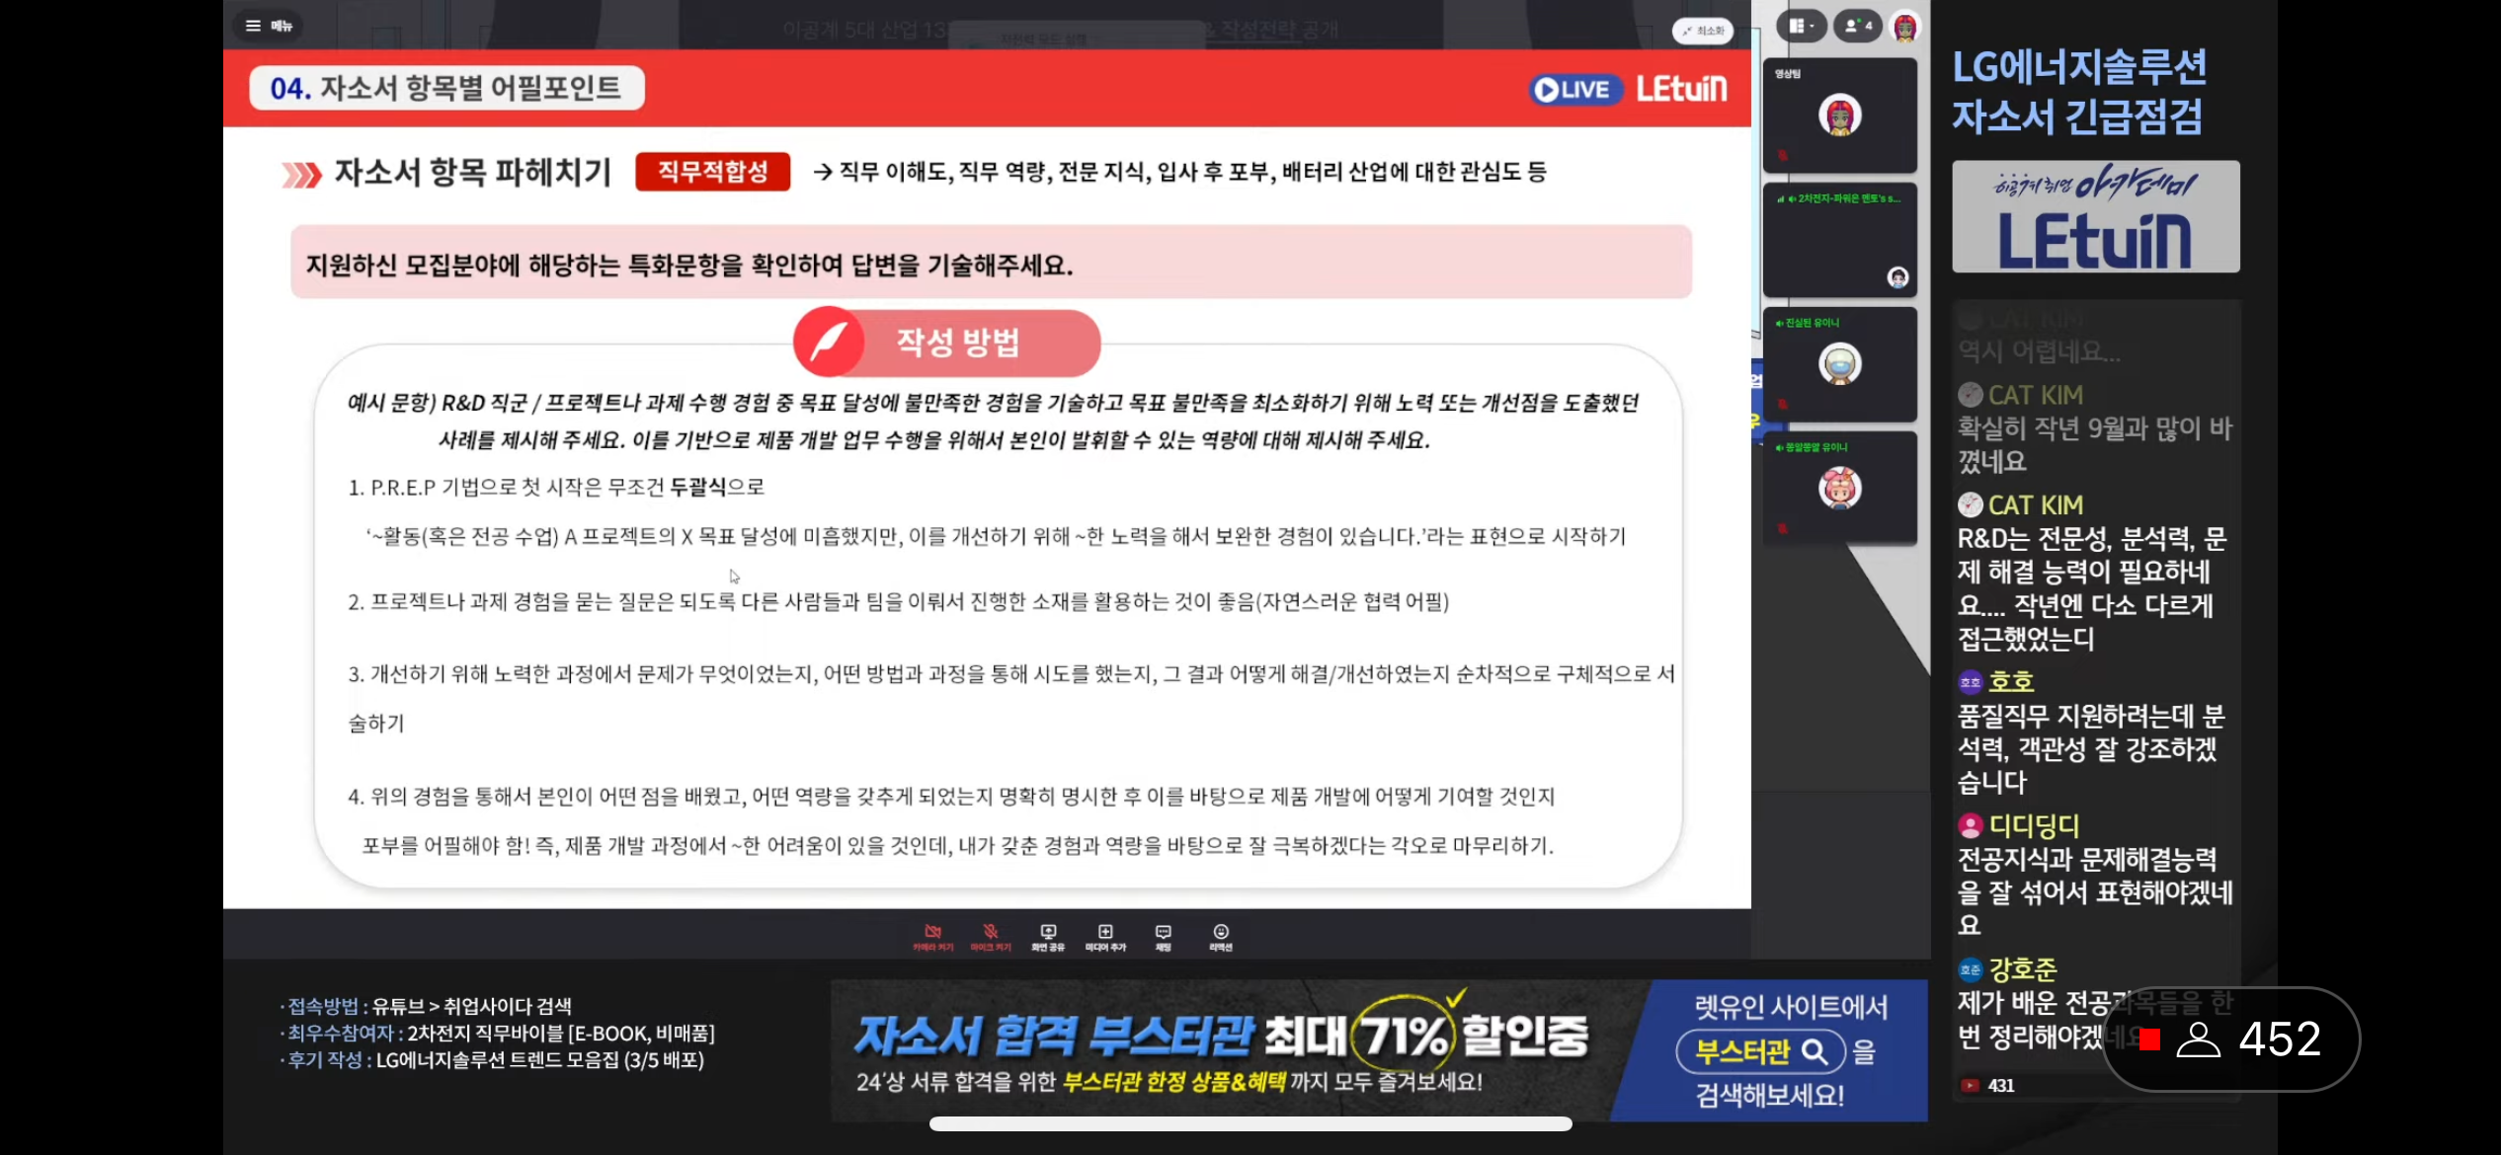Click the 작성 방법 pen icon
Screen dimensions: 2501x1155
point(829,343)
